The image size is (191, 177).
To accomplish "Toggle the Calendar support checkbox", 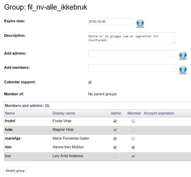I will 90,82.
